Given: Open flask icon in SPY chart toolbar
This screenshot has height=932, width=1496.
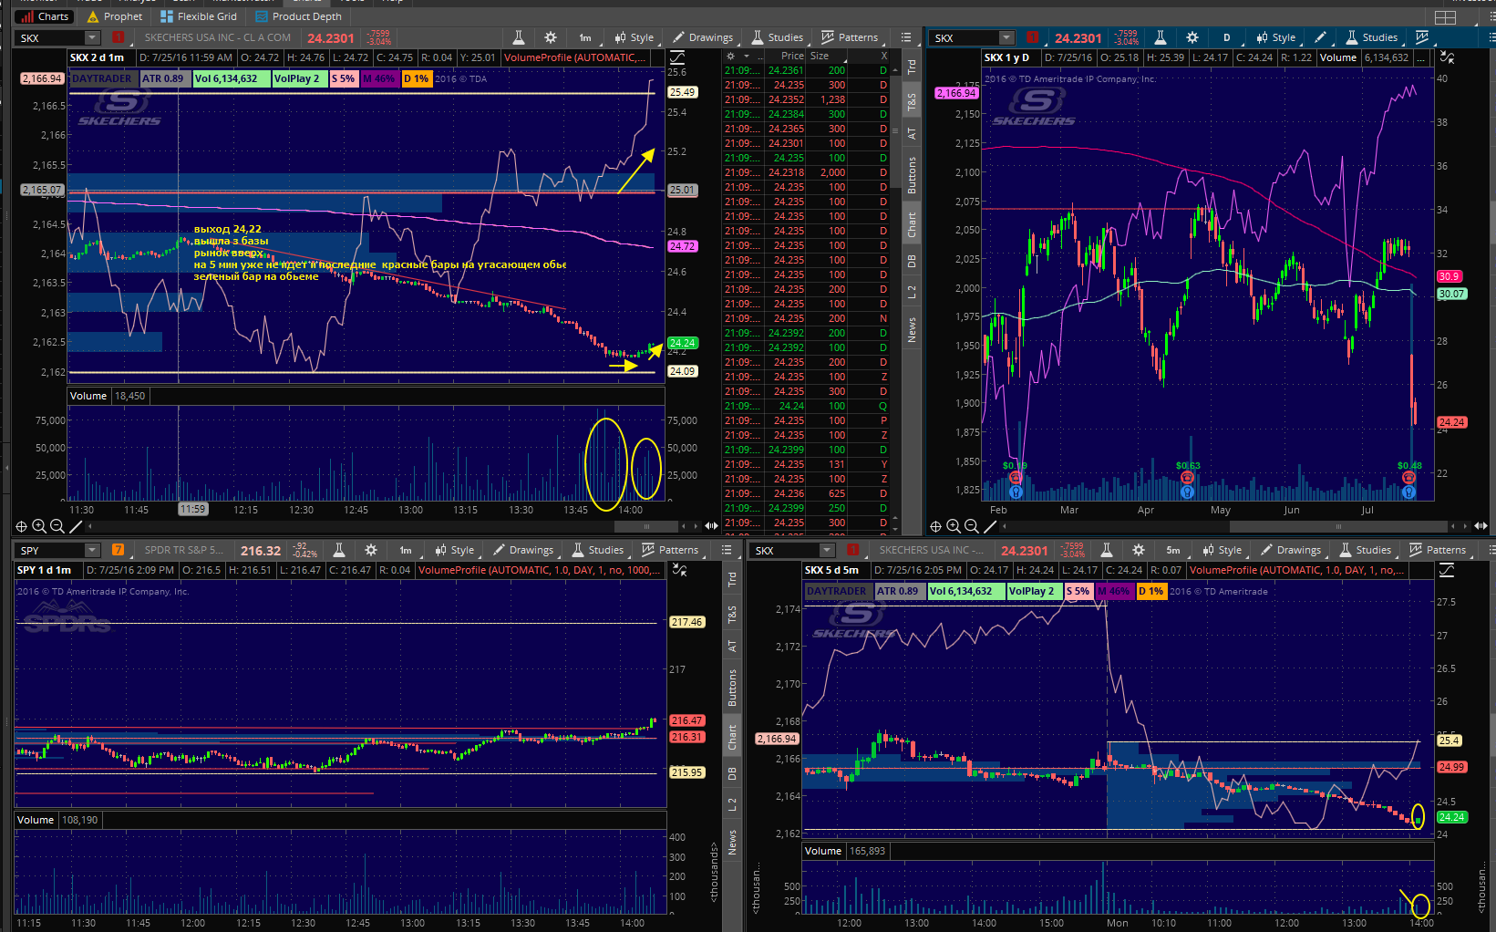Looking at the screenshot, I should click(338, 550).
